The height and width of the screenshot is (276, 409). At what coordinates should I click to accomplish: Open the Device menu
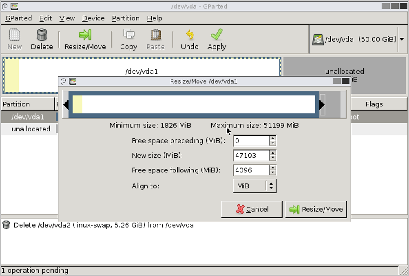[x=93, y=18]
